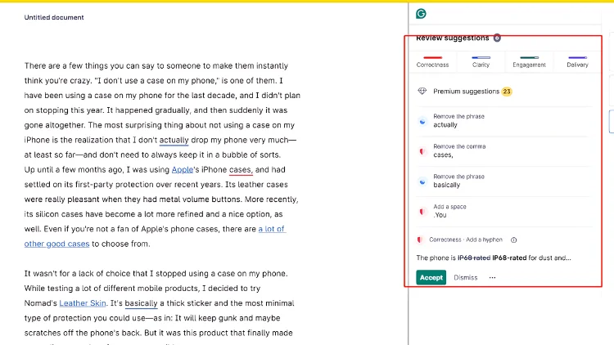Expand the 'Remove the comma cases,' suggestion
Viewport: 614px width, 345px height.
[x=503, y=151]
